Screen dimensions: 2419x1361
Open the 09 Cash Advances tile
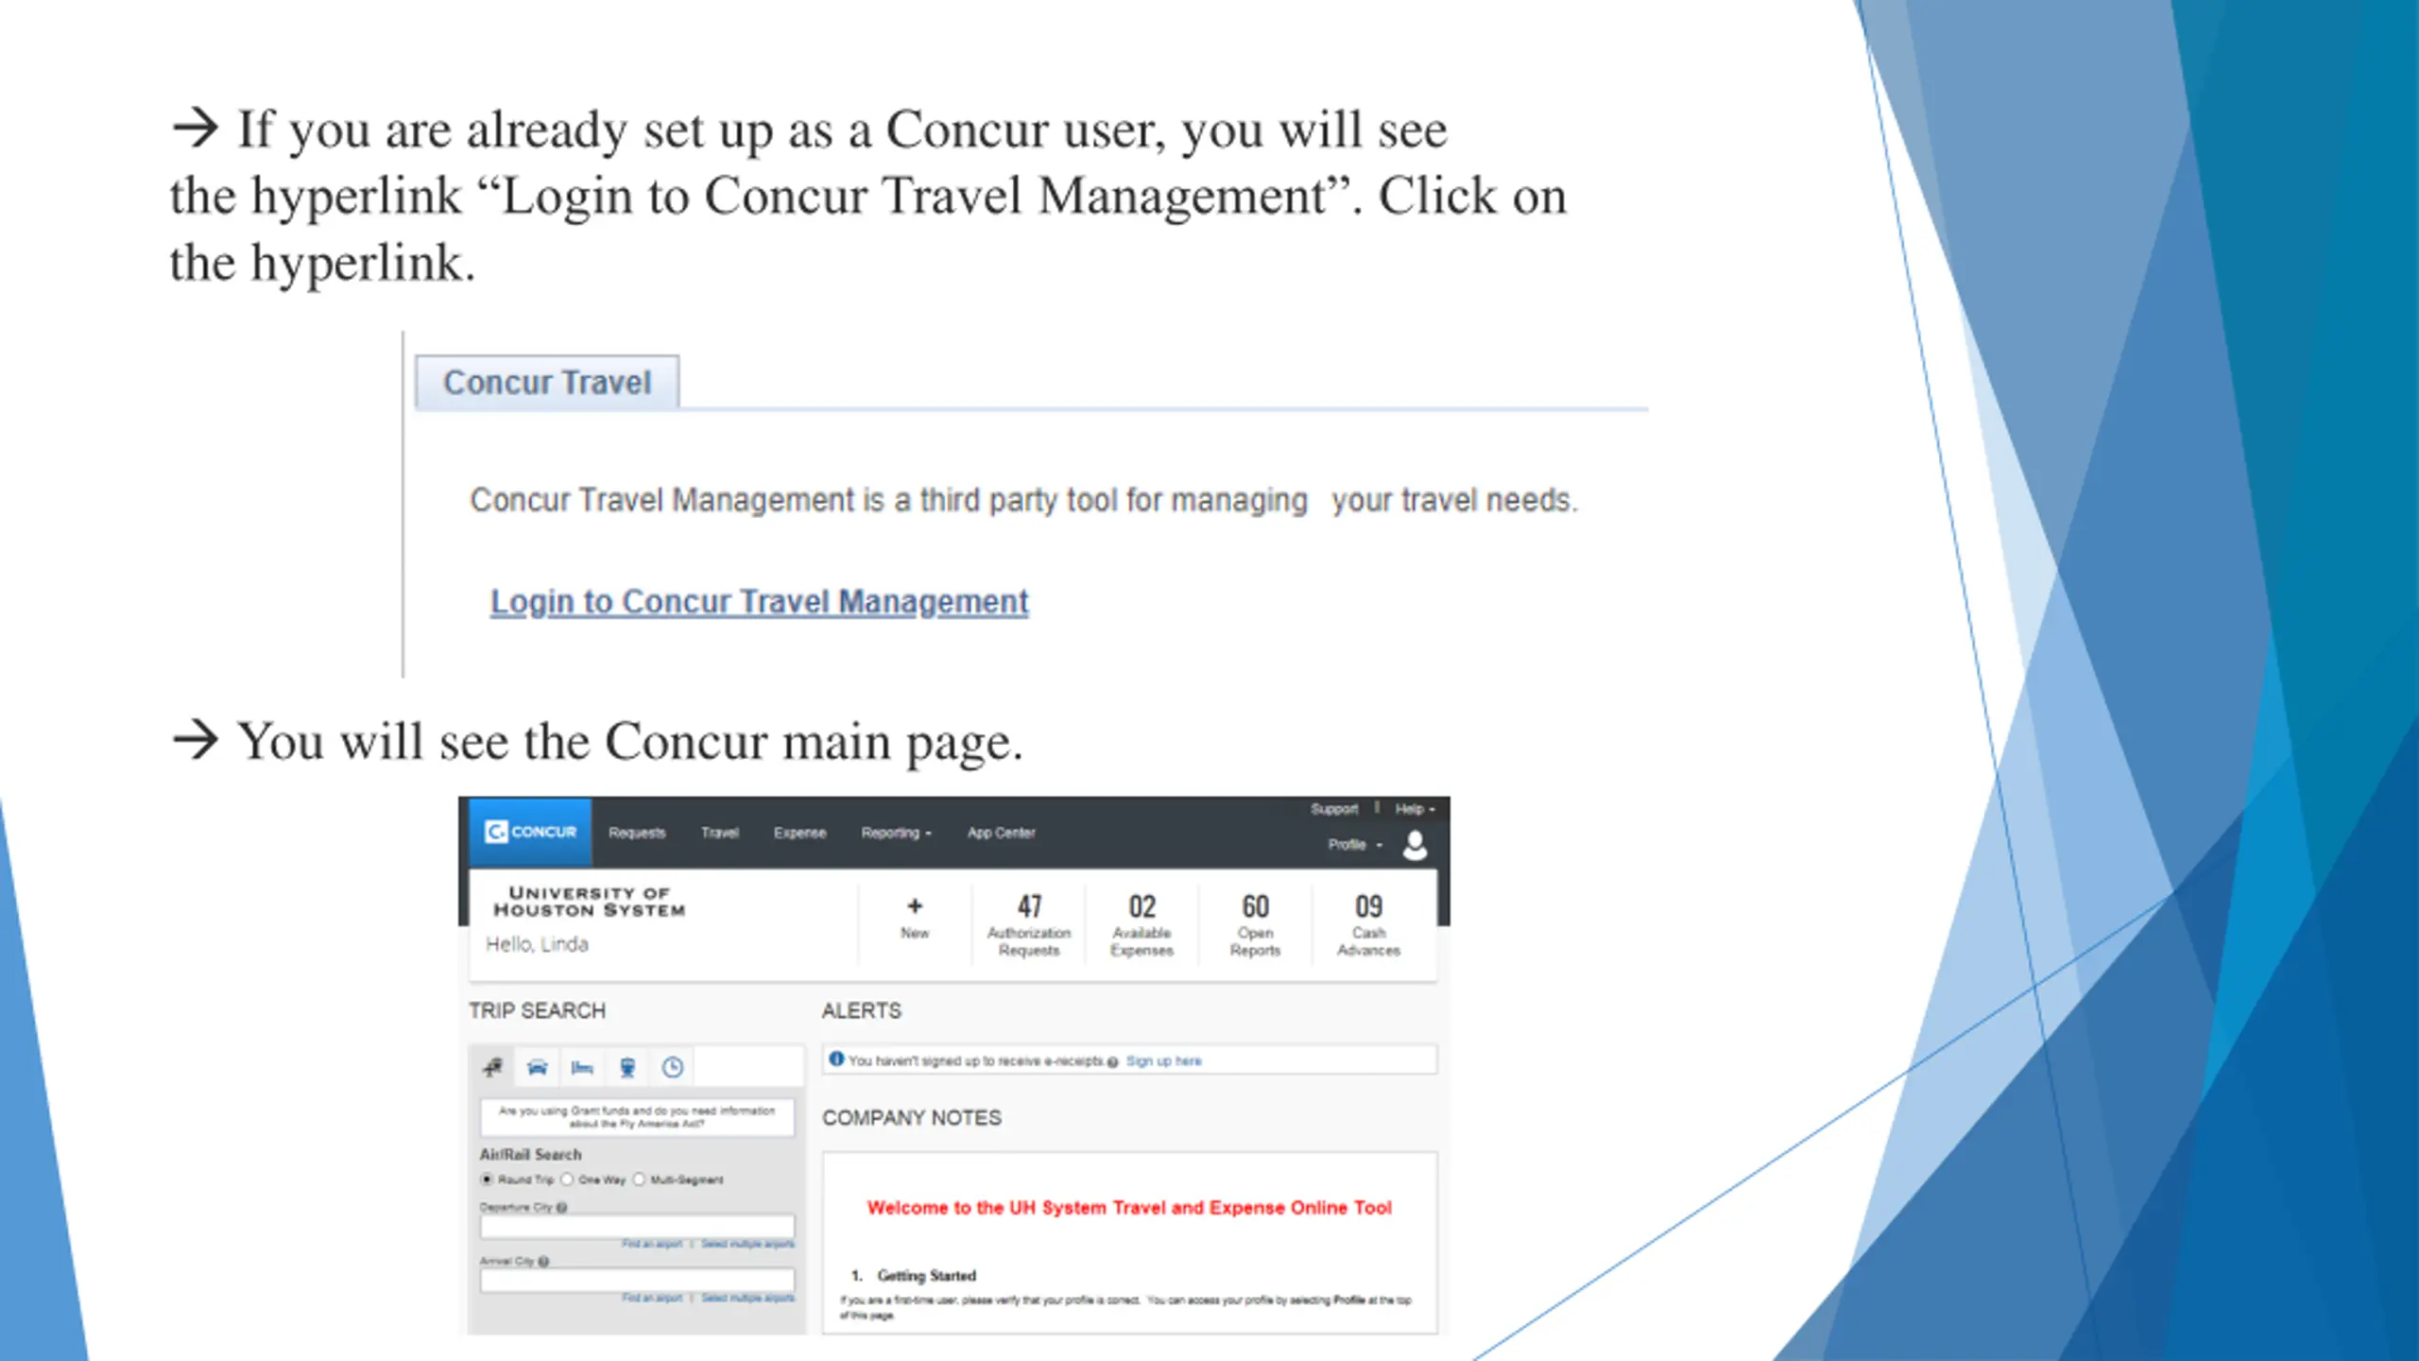click(1368, 925)
